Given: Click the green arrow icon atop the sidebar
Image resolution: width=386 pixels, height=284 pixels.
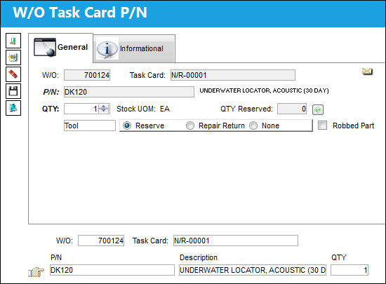Looking at the screenshot, I should [13, 41].
